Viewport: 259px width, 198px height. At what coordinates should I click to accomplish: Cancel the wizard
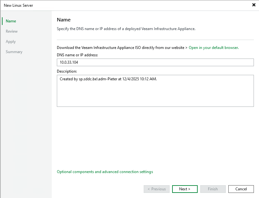pos(241,189)
